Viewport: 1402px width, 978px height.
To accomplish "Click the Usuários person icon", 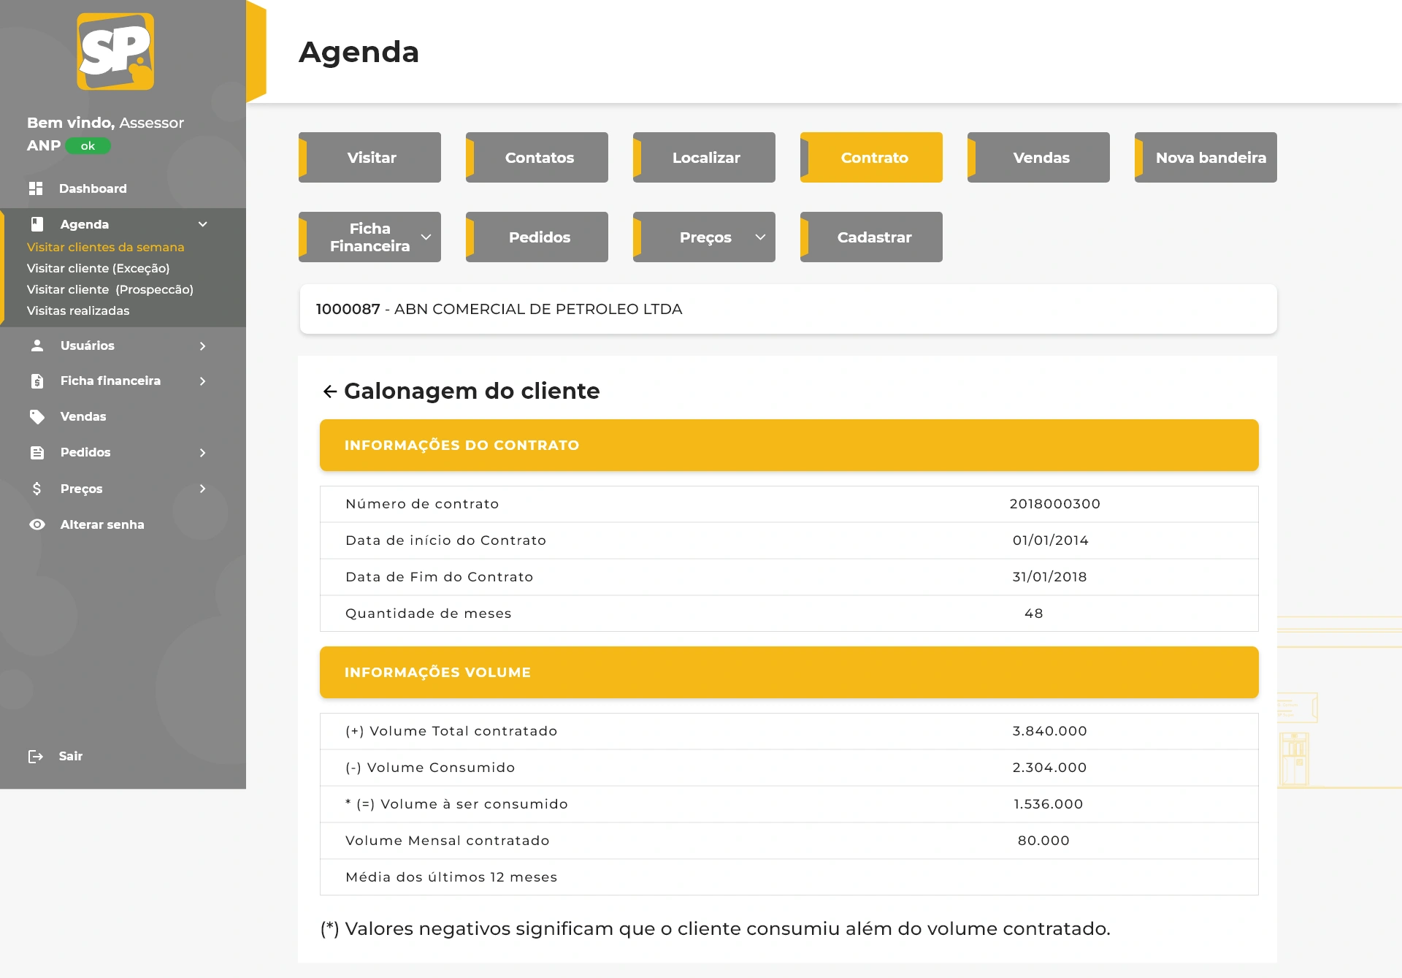I will 37,345.
